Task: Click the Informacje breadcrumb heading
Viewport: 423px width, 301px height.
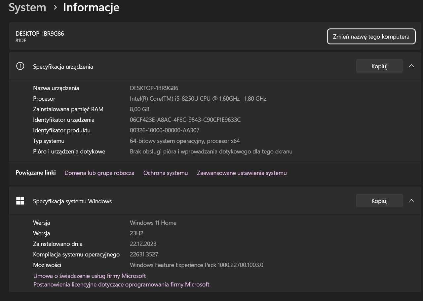Action: [x=91, y=7]
